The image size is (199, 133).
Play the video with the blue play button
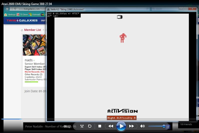coord(121,126)
